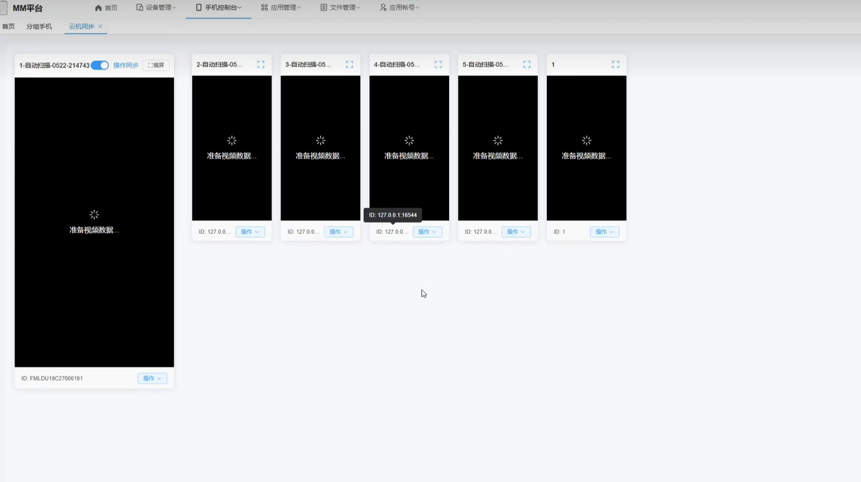Click fullscreen icon on 2-自动扫描 device card
This screenshot has height=482, width=861.
[x=260, y=64]
